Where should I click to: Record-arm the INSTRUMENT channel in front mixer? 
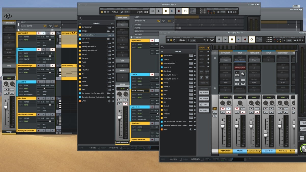point(223,109)
